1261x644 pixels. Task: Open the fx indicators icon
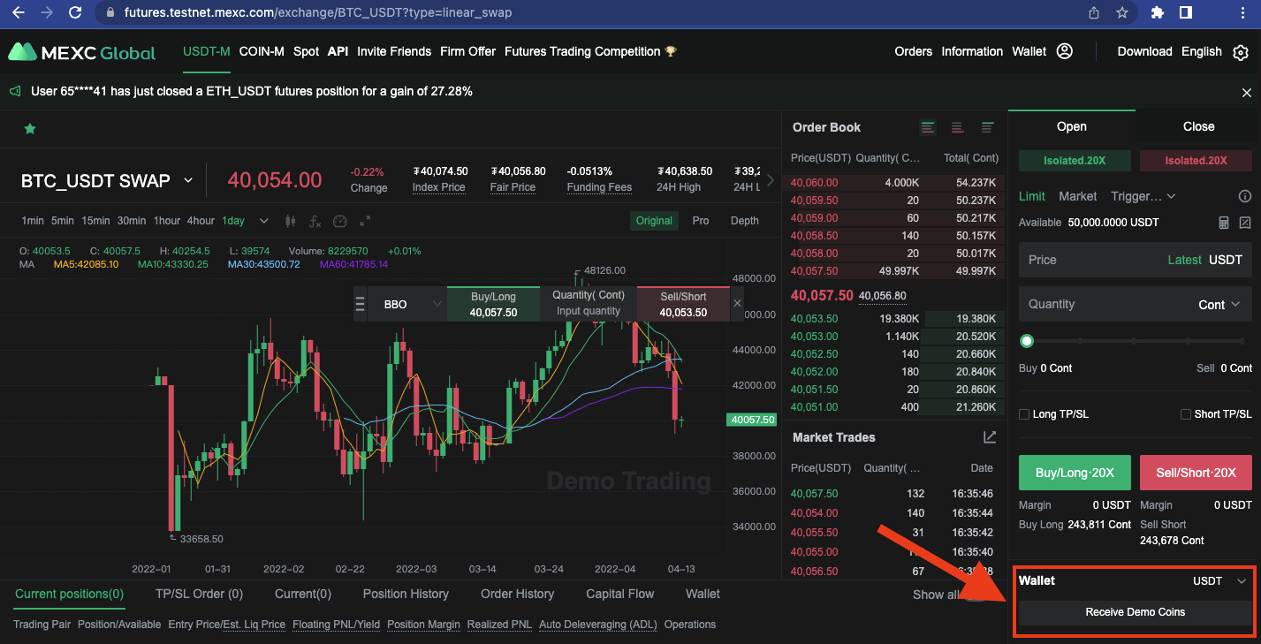pos(315,221)
